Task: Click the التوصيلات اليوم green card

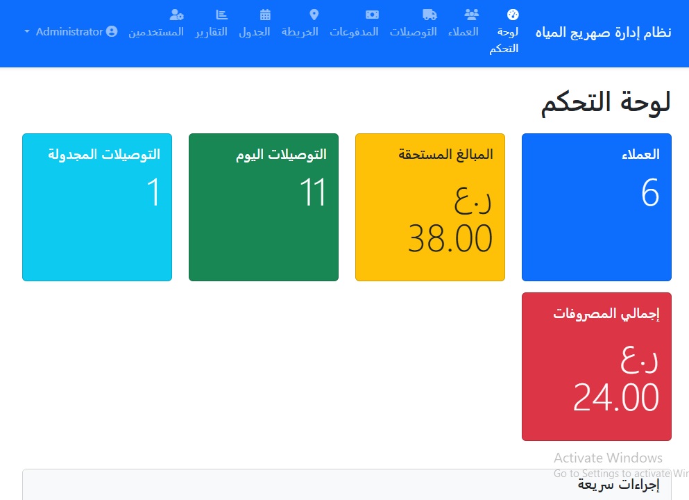Action: [263, 206]
